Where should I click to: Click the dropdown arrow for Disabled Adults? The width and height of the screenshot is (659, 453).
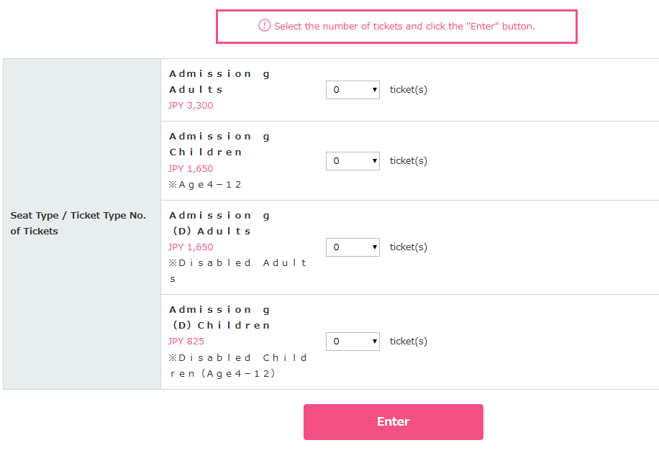(x=374, y=247)
